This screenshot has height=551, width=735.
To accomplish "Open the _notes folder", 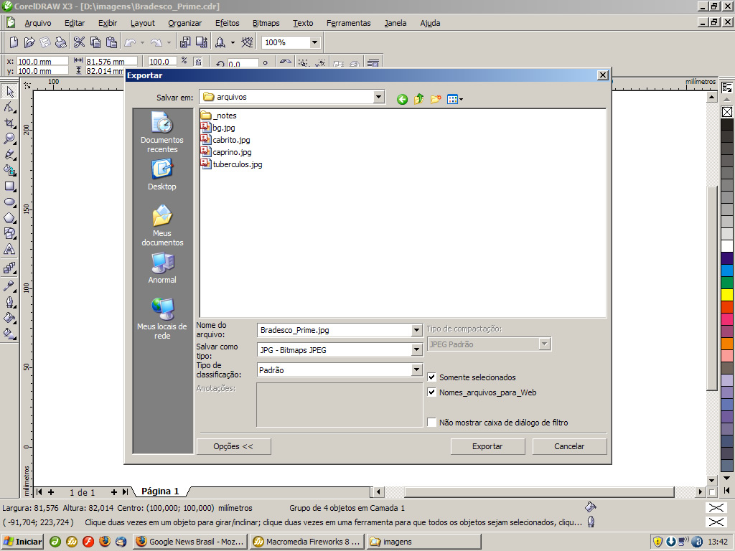I will 219,116.
